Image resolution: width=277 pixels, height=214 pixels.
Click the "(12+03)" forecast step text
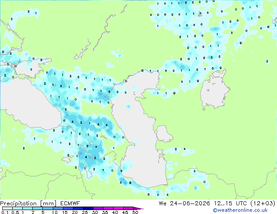point(263,204)
